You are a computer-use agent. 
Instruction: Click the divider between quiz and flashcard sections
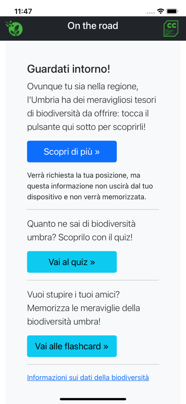(x=93, y=280)
